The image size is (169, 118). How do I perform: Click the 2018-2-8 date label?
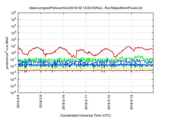(x=18, y=101)
